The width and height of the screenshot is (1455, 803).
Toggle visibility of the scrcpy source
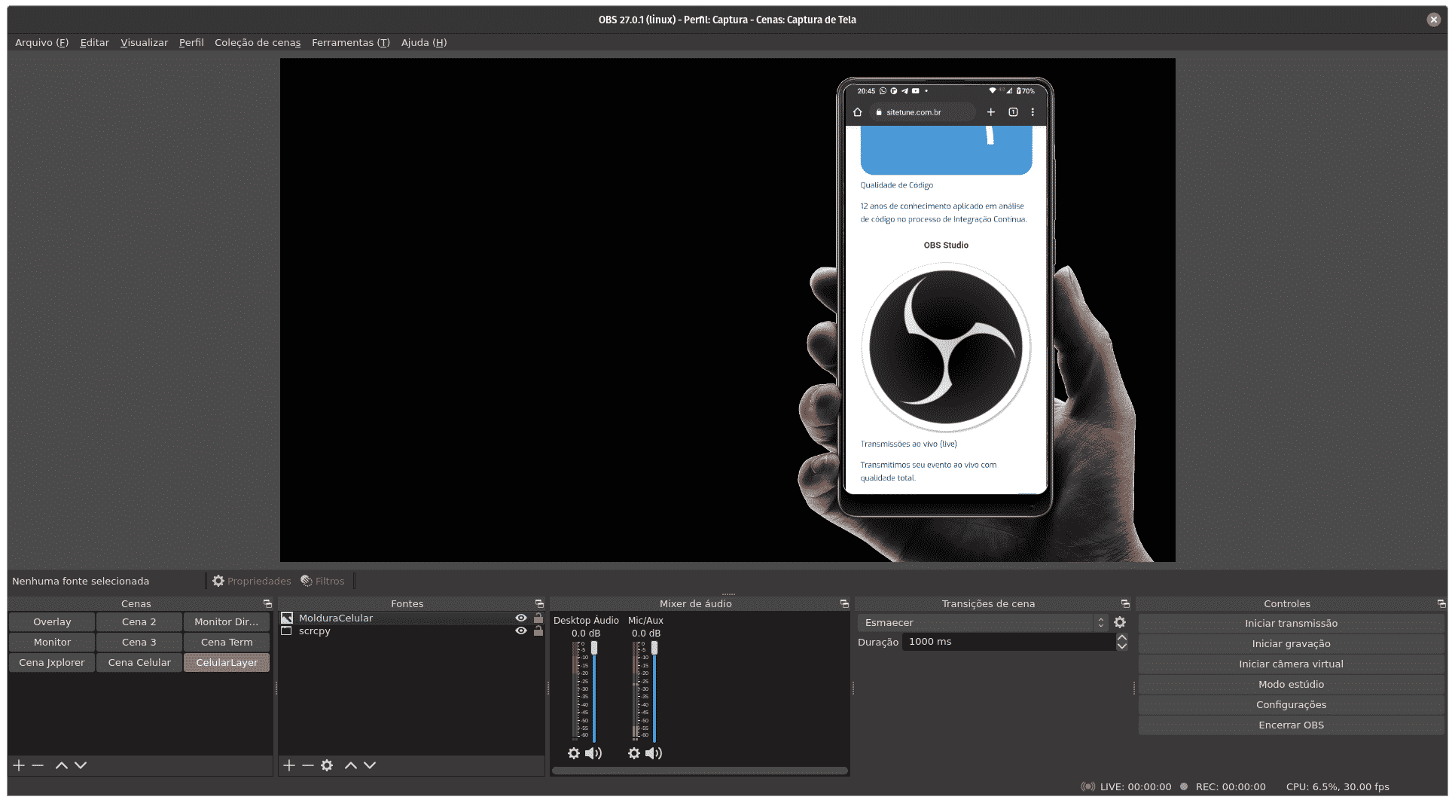point(522,631)
